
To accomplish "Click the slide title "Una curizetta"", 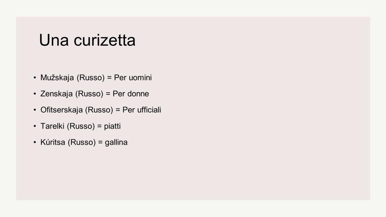I will point(87,41).
